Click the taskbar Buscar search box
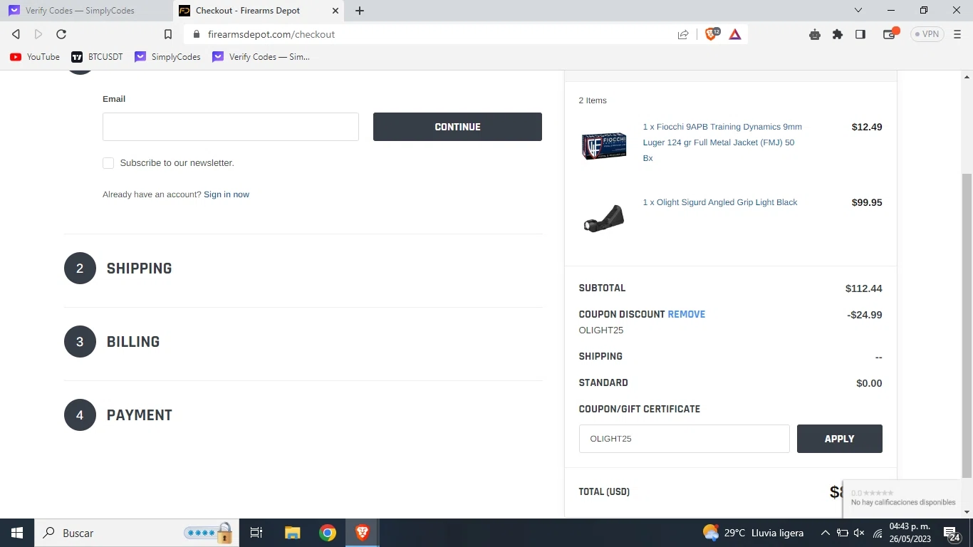973x547 pixels. click(135, 533)
